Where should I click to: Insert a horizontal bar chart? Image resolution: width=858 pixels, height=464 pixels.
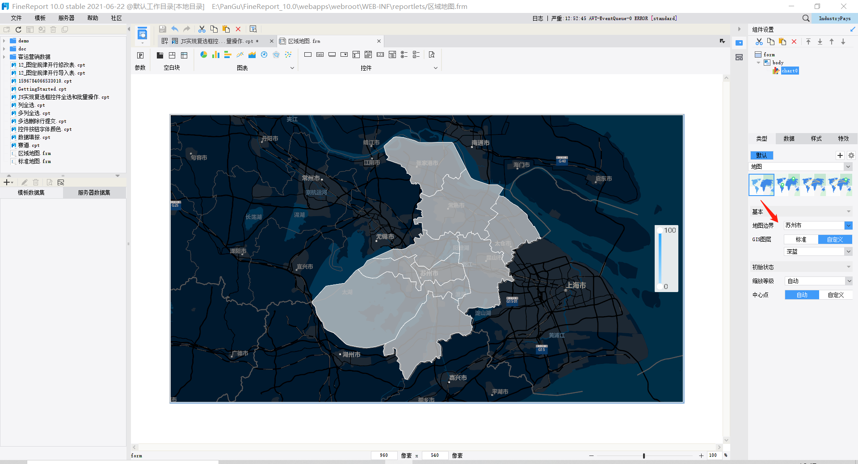[227, 54]
